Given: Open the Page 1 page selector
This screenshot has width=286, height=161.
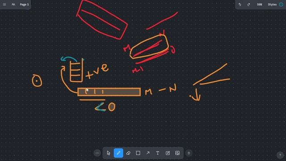Looking at the screenshot, I should [x=24, y=4].
